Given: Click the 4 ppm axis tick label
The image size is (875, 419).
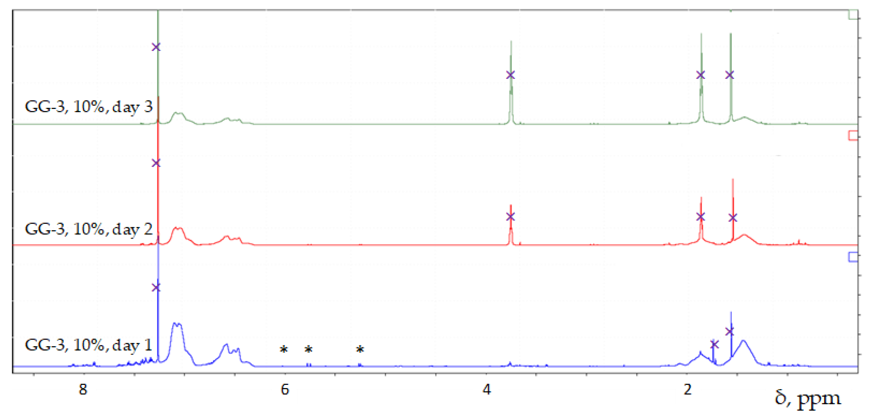Looking at the screenshot, I should point(486,389).
